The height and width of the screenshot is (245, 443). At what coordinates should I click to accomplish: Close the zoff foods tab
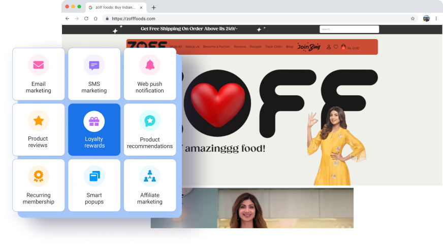141,8
